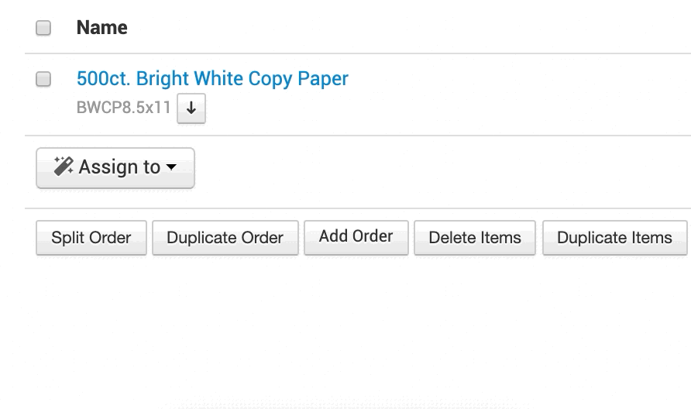
Task: Check the box for 500ct. Bright White Copy Paper
Action: 44,79
